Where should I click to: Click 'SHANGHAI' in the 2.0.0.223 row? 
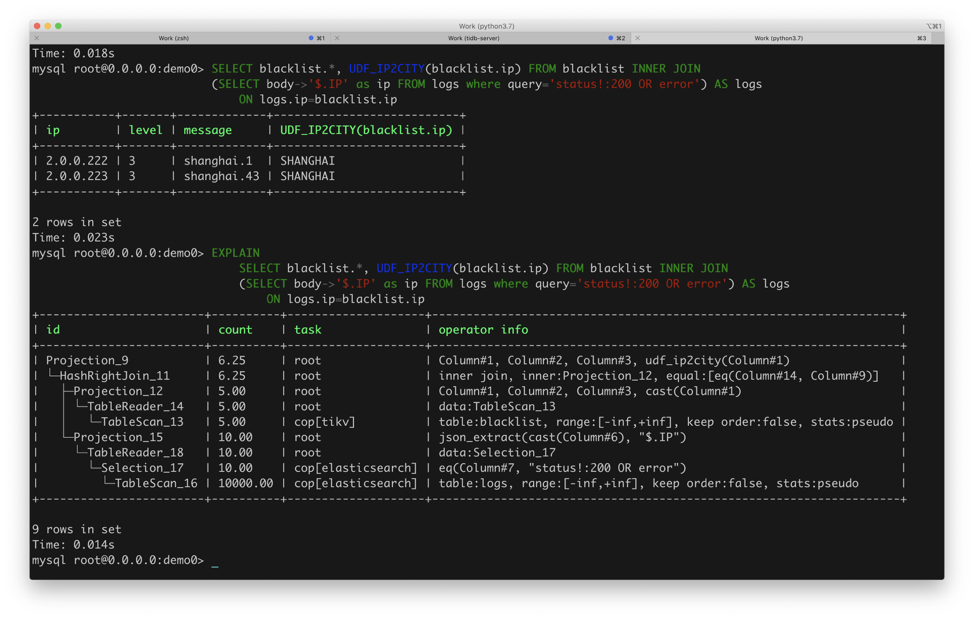308,176
